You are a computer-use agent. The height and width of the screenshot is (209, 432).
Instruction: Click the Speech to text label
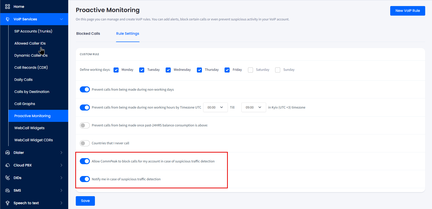pos(26,203)
